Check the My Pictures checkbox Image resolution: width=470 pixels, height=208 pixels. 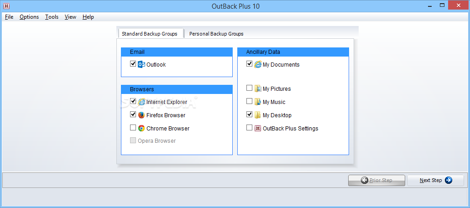coord(250,88)
